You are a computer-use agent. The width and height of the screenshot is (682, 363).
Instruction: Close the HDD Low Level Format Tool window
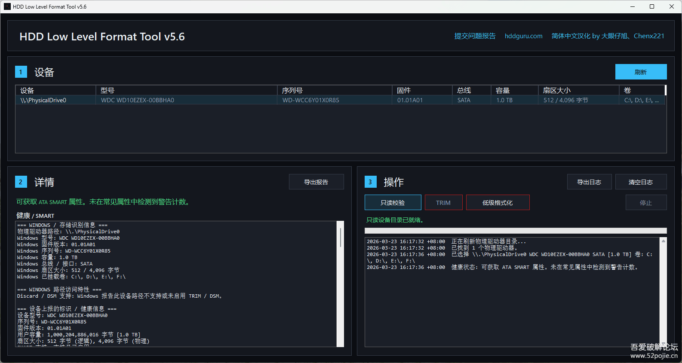click(672, 6)
